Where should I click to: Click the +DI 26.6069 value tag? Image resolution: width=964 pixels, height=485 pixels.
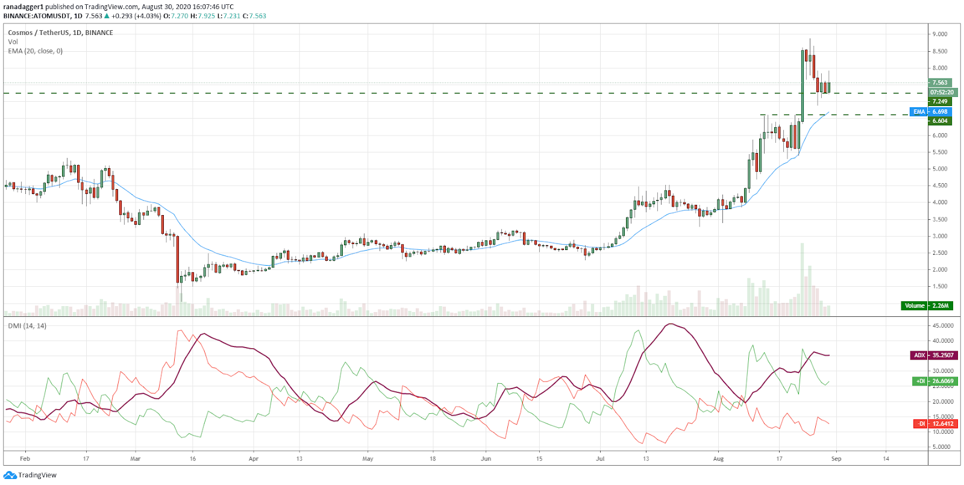coord(934,381)
